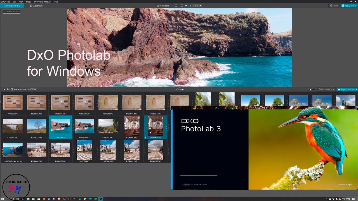The width and height of the screenshot is (358, 201).
Task: Open the Edit menu
Action: click(x=15, y=2)
